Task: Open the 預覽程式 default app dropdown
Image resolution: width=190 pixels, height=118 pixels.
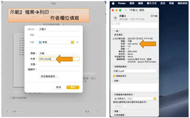Action: (135, 99)
